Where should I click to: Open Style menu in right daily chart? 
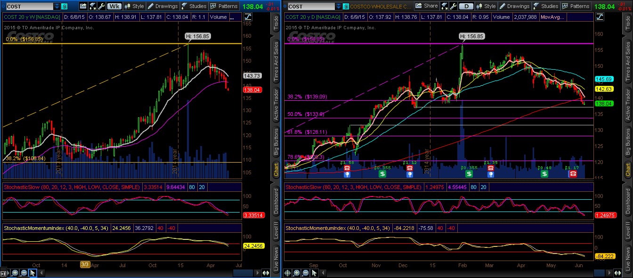tap(487, 6)
